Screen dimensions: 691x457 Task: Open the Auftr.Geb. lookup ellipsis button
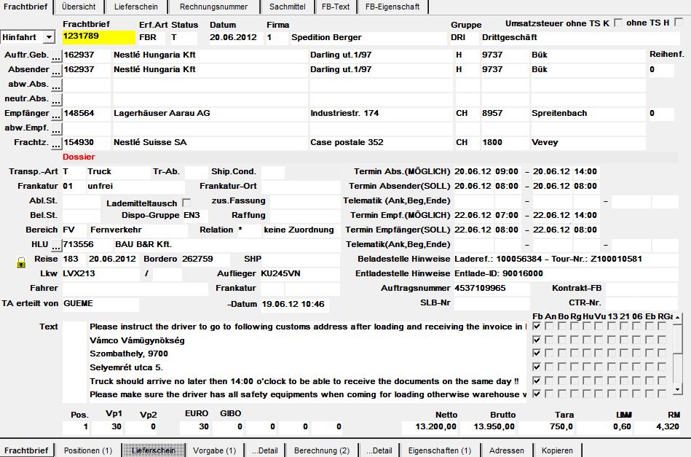(x=56, y=56)
